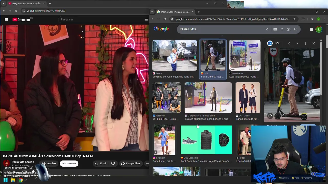Dislike the YouTube video
The image size is (328, 184).
tap(113, 163)
